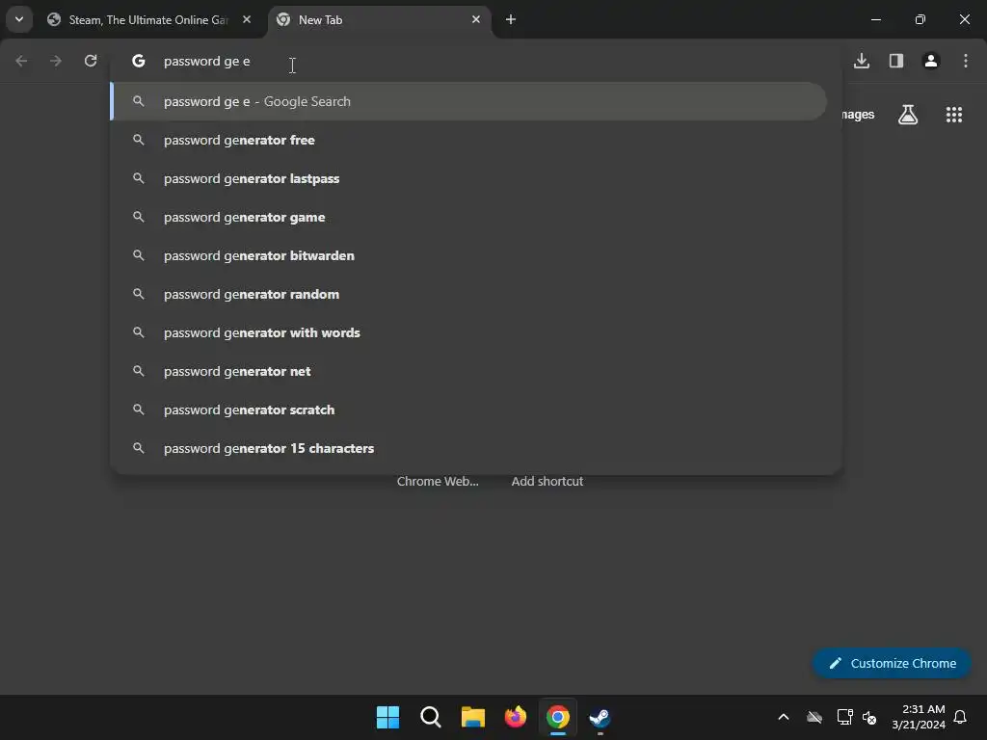Choose suggestion 'password generator random'
987x740 pixels.
coord(468,294)
